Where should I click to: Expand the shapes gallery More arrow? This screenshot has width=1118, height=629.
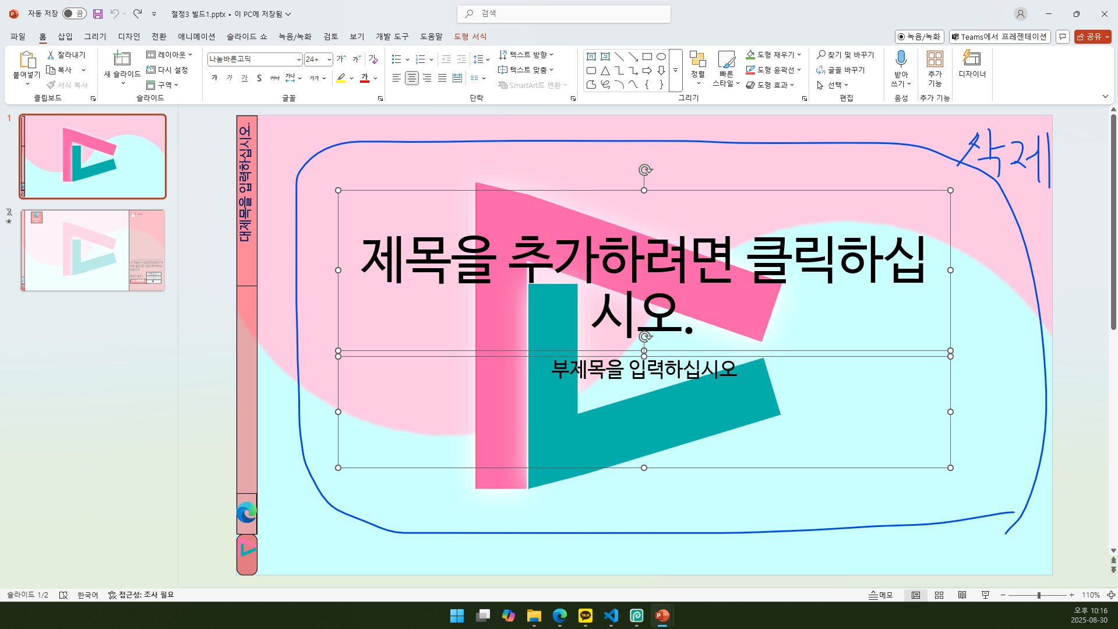pos(676,71)
